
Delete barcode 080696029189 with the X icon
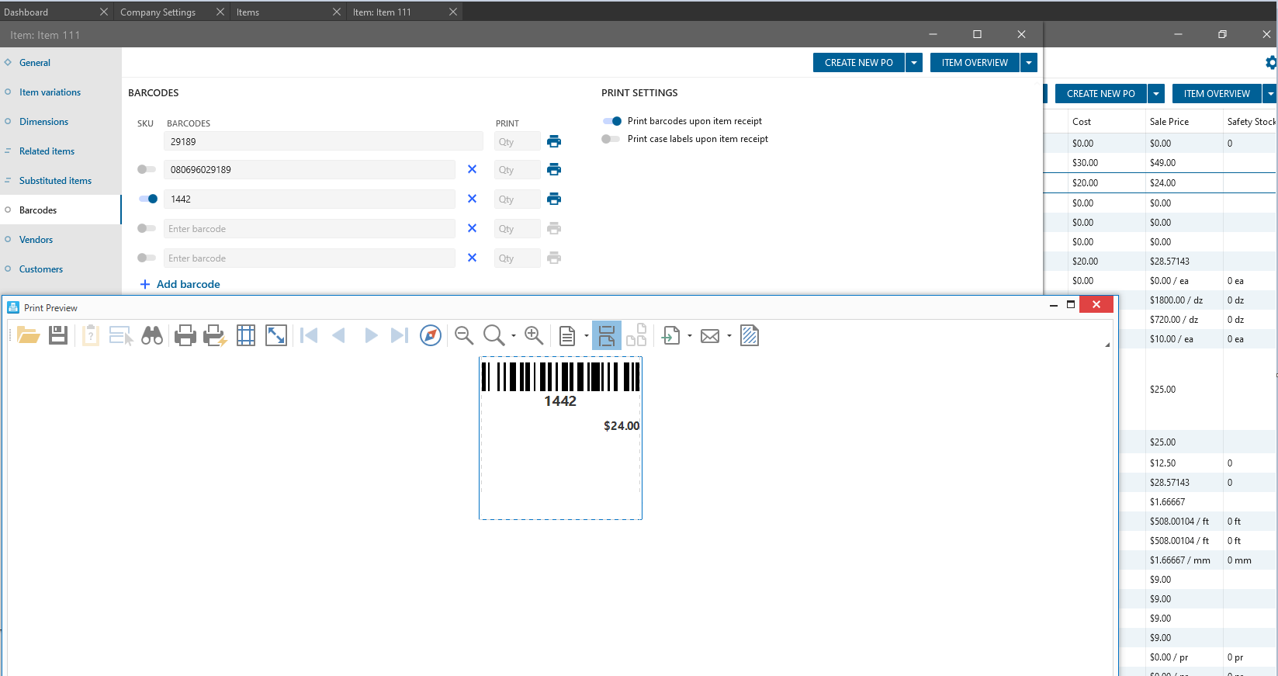(472, 169)
